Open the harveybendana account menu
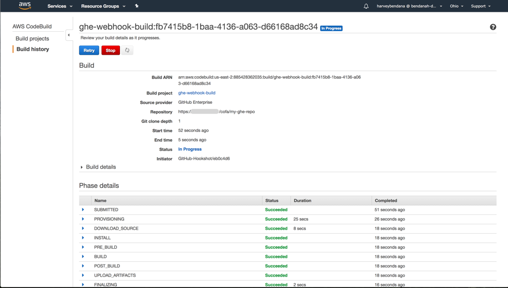The width and height of the screenshot is (508, 288). 409,6
